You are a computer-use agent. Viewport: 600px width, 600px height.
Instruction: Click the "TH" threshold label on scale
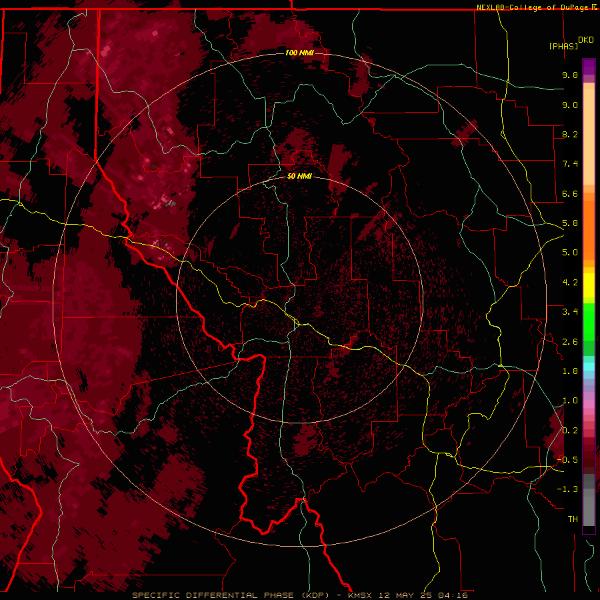coord(573,519)
